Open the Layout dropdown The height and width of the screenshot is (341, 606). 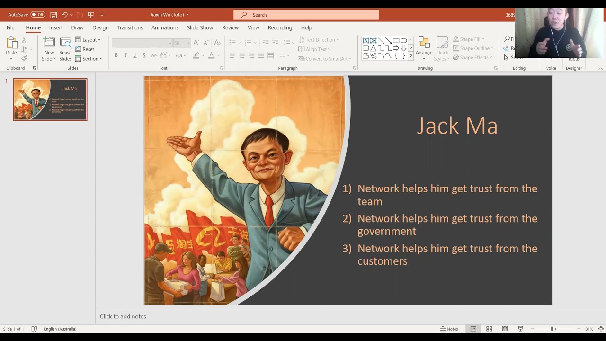coord(88,40)
